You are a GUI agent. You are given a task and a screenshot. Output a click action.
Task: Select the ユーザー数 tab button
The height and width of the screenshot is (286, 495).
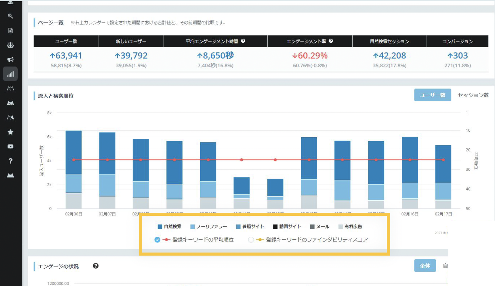click(x=433, y=95)
